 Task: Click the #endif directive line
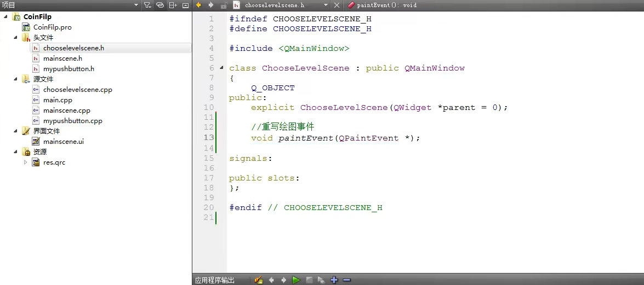pos(306,207)
